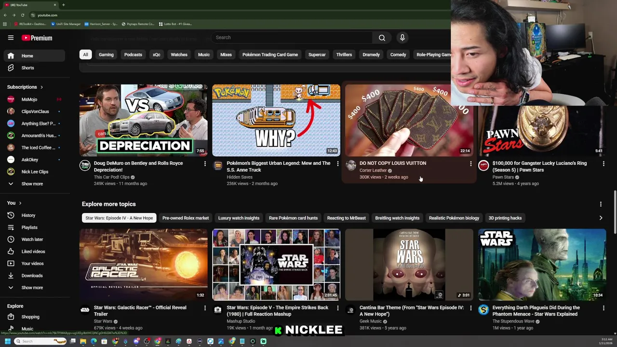Image resolution: width=617 pixels, height=347 pixels.
Task: Choose the 3D printing hacks topic
Action: 505,218
